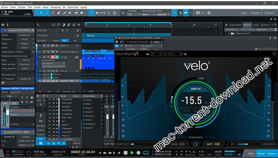The width and height of the screenshot is (278, 158).
Task: Toggle the loop transport button
Action: [x=146, y=153]
